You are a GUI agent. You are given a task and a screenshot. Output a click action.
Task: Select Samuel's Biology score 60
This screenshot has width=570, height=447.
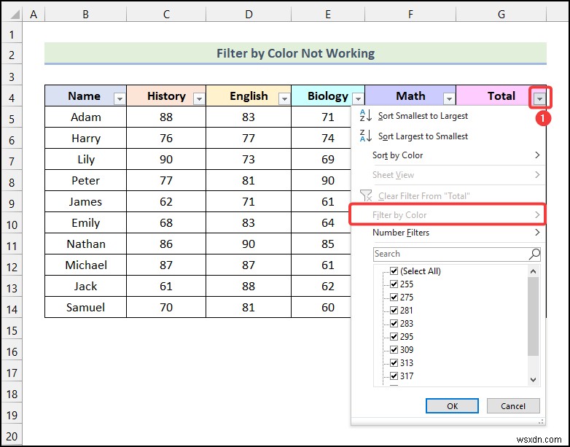pyautogui.click(x=321, y=307)
